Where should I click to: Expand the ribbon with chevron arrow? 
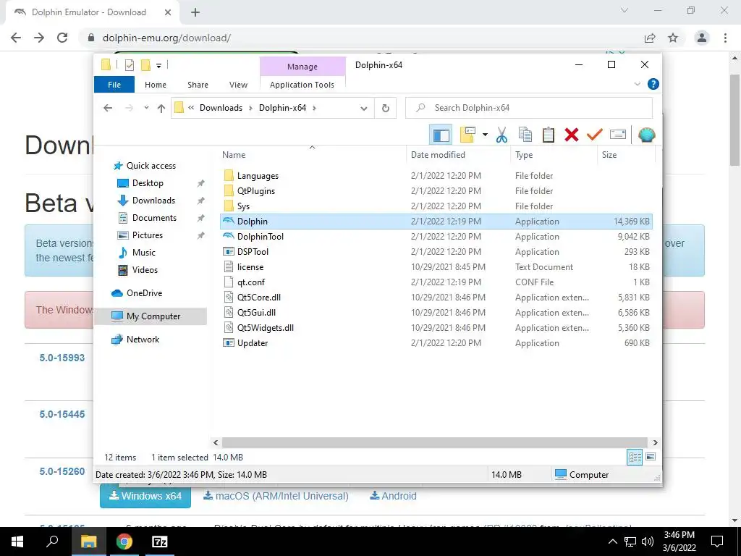[637, 84]
